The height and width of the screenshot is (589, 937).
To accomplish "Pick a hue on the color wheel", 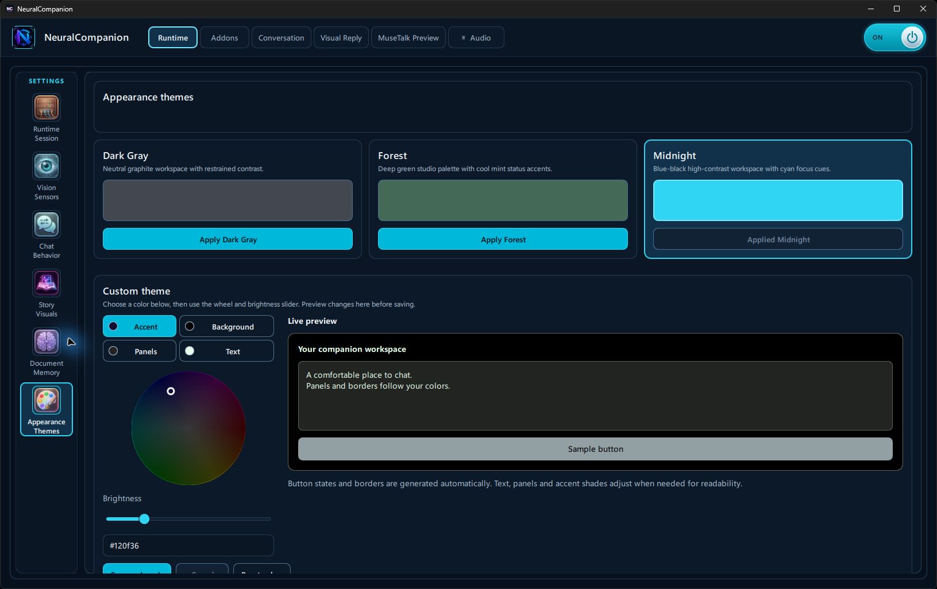I will tap(188, 428).
